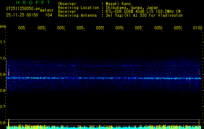Click the 0054 time axis label

(x=80, y=28)
